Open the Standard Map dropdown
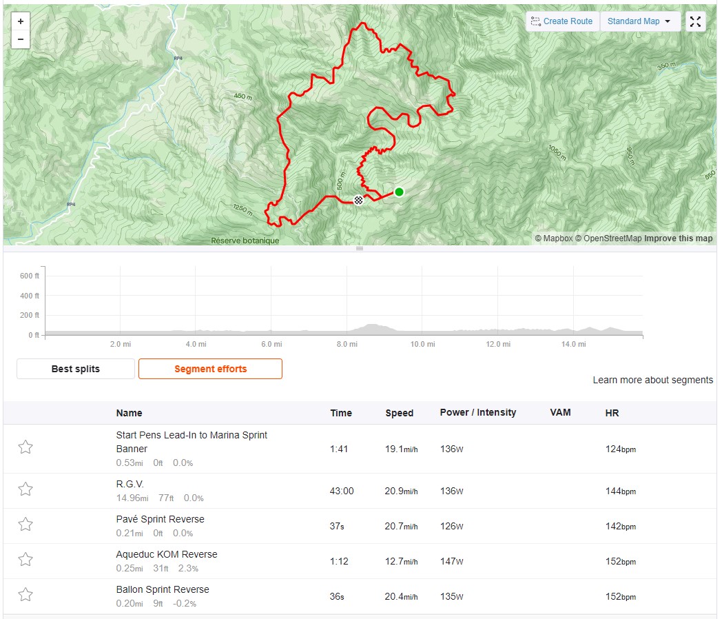Viewport: 722px width, 619px height. point(639,21)
